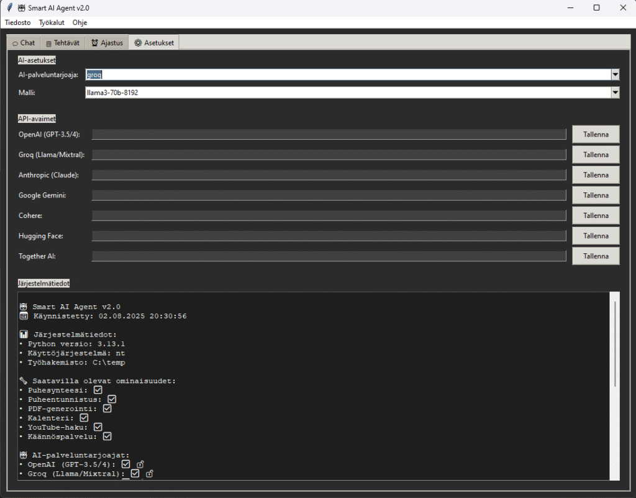Click the checkmark next to PDF-generointi

(x=107, y=409)
